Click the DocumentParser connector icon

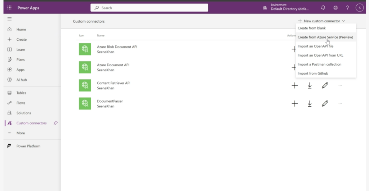coord(85,103)
